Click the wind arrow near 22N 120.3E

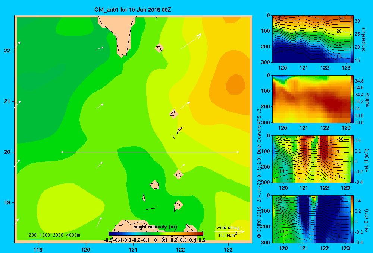[x=100, y=48]
